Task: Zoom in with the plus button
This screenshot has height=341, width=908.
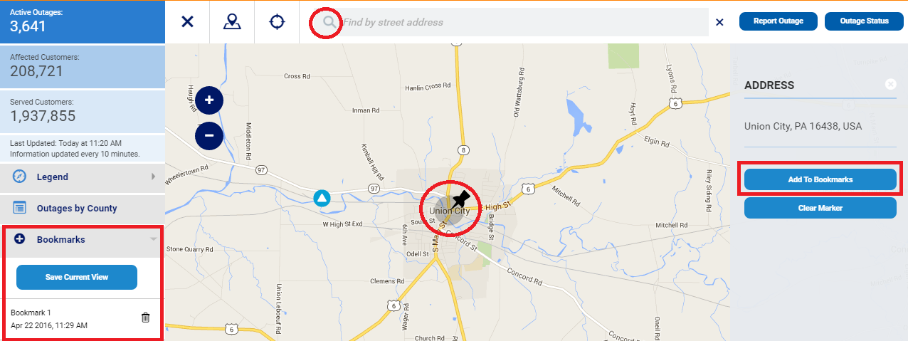Action: tap(209, 100)
